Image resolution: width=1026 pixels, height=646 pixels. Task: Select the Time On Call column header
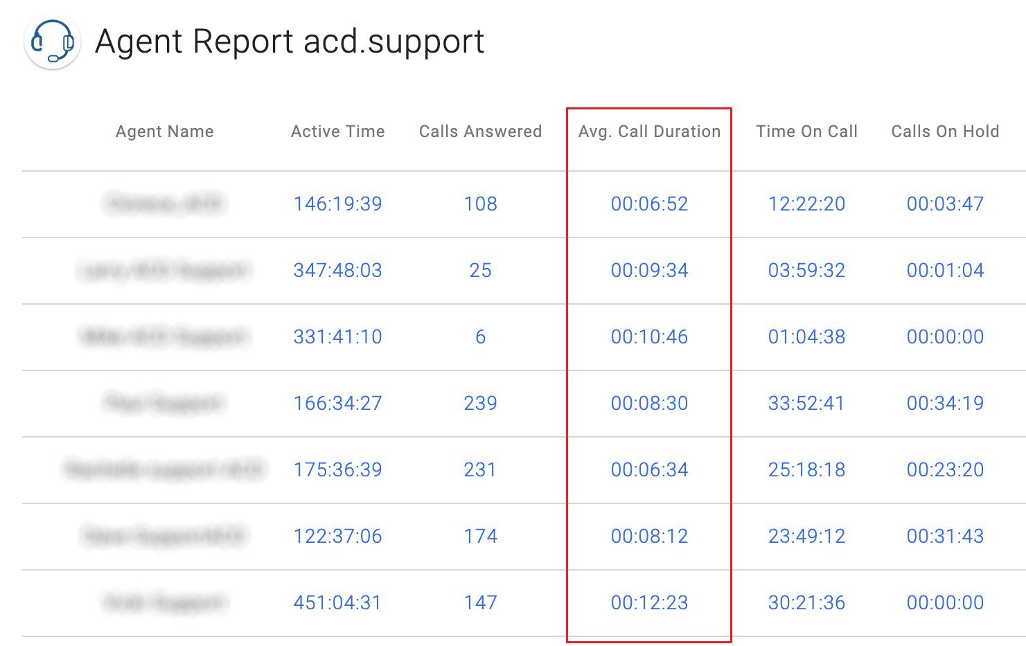tap(807, 131)
